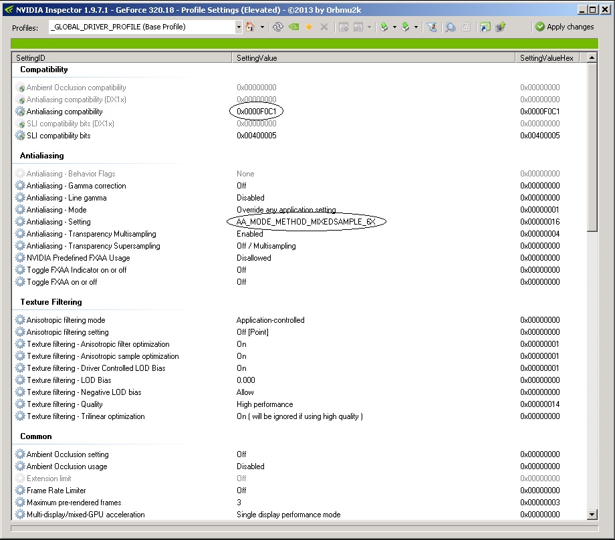Click 'Single display performance mode' value
Image resolution: width=615 pixels, height=540 pixels.
pos(289,515)
